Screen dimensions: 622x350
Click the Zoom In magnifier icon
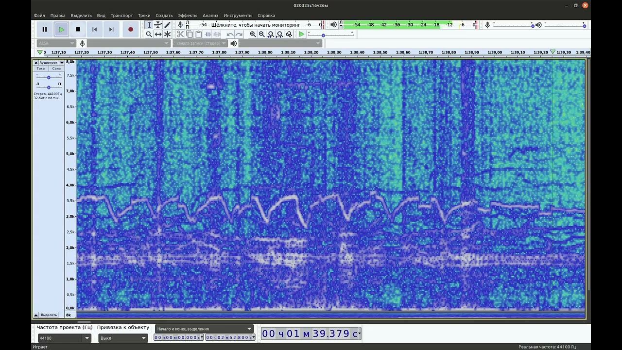(253, 34)
